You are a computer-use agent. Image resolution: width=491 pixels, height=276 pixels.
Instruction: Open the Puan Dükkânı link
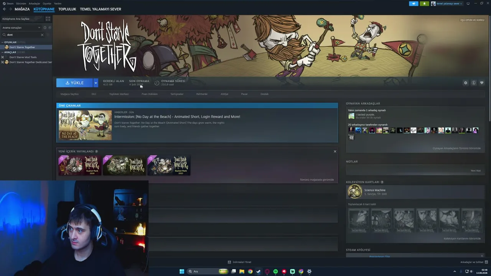coord(150,94)
